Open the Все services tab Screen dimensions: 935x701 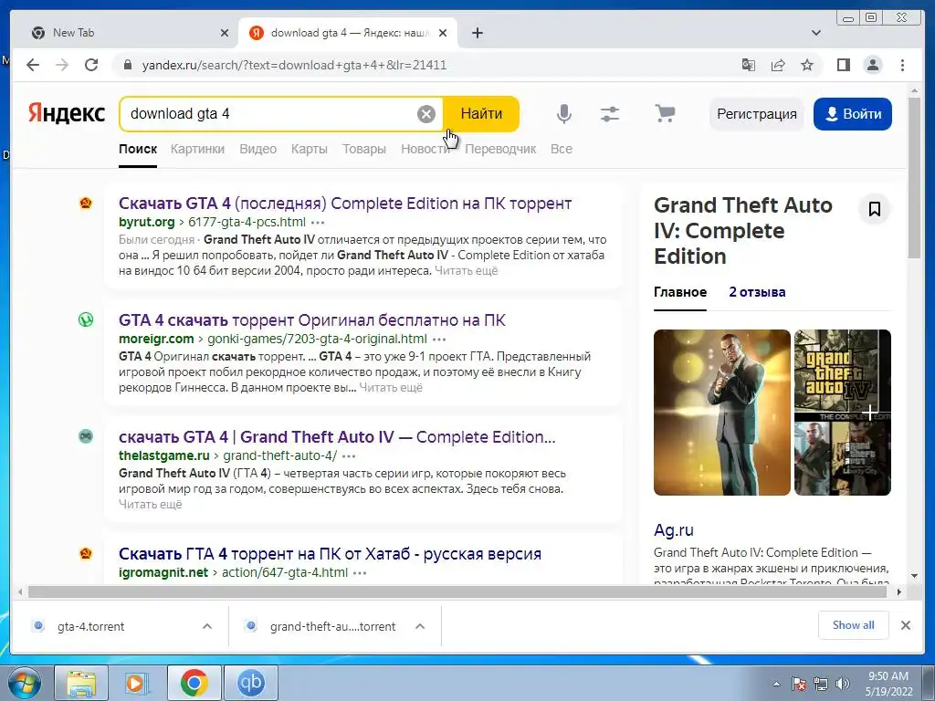562,149
